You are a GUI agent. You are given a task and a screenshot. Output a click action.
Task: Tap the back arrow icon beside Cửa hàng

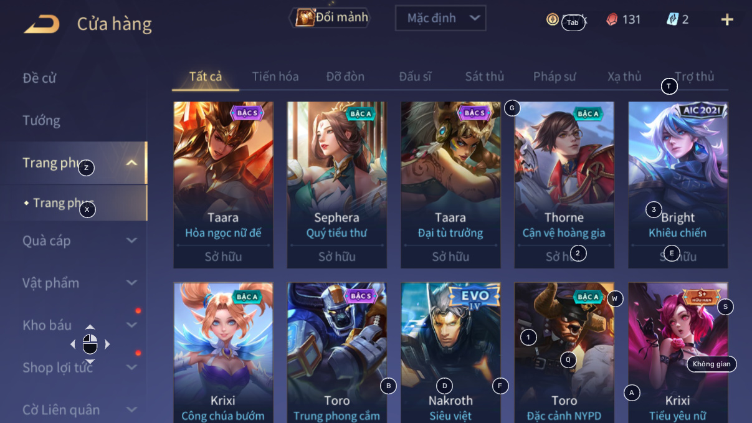point(42,24)
